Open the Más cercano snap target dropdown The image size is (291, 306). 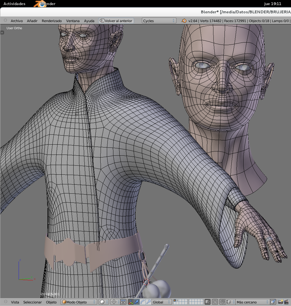(252, 302)
